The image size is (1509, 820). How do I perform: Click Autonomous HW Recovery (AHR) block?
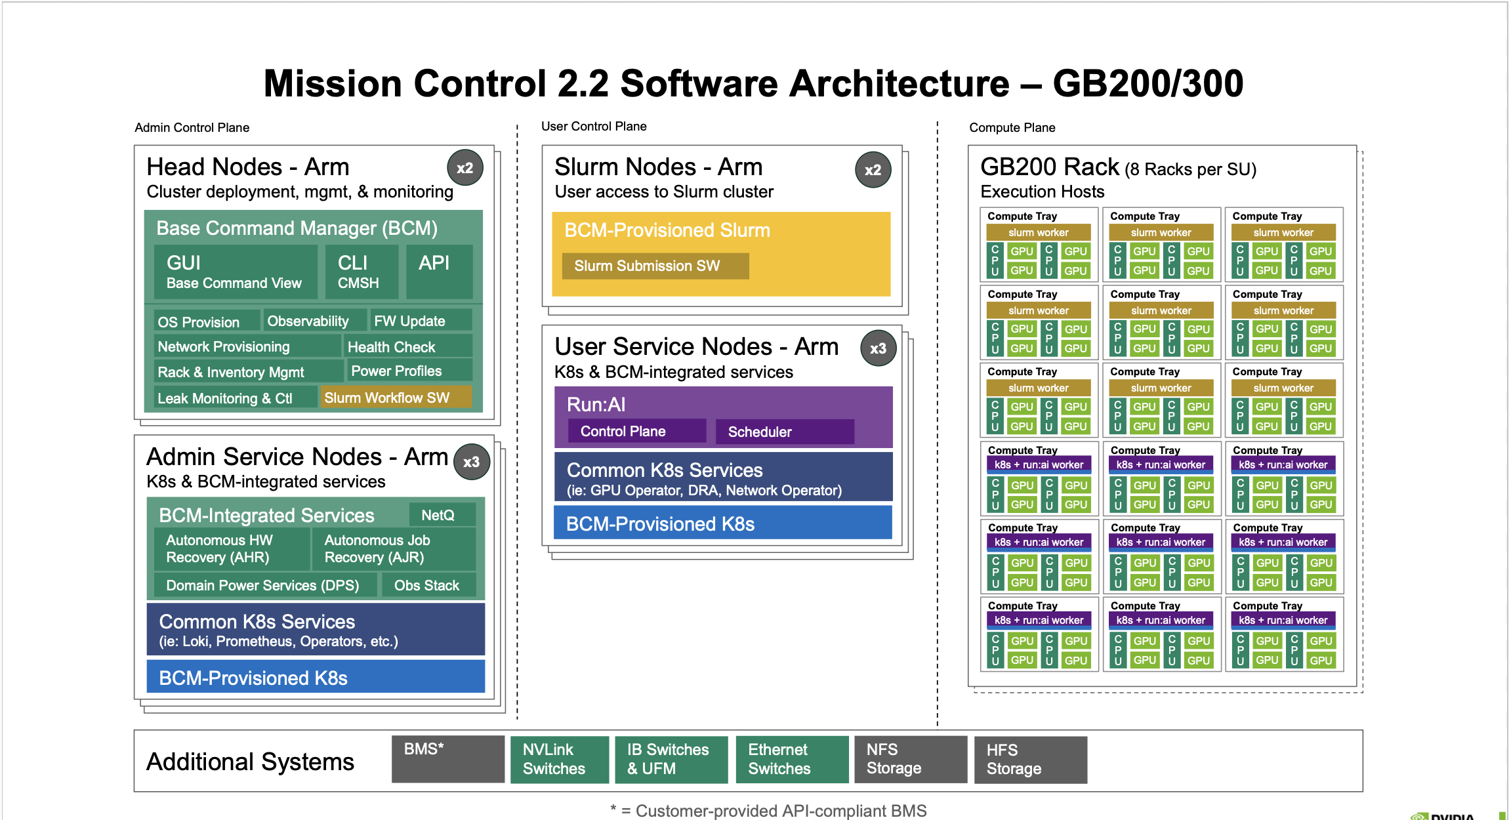[x=231, y=549]
